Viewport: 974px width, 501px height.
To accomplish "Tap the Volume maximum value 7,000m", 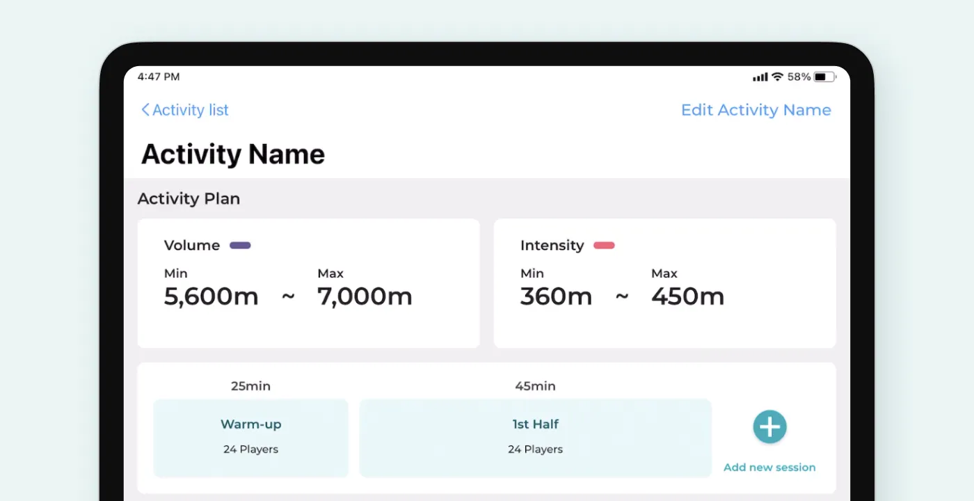I will [365, 296].
